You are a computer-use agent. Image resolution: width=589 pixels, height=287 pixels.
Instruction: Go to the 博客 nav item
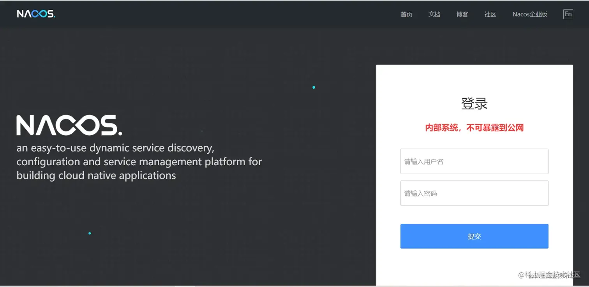(462, 14)
